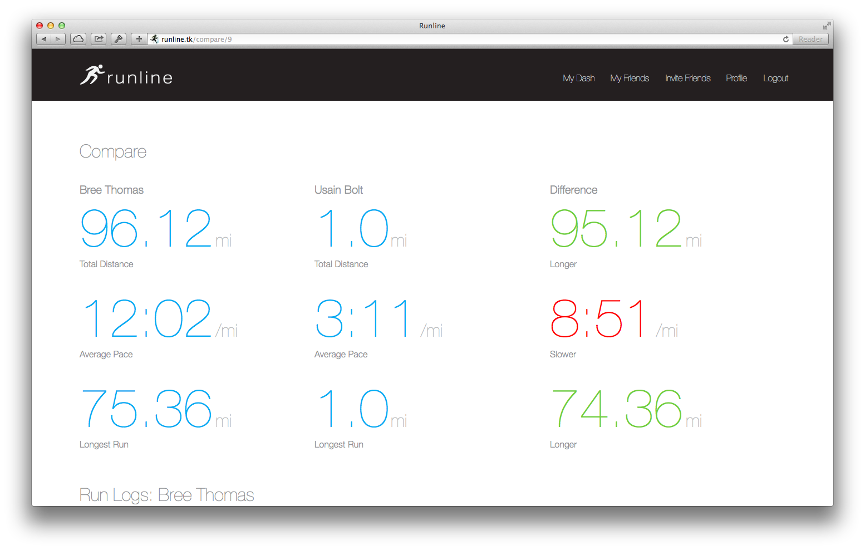This screenshot has height=550, width=865.
Task: Open the Invite Friends navigation link
Action: (x=688, y=78)
